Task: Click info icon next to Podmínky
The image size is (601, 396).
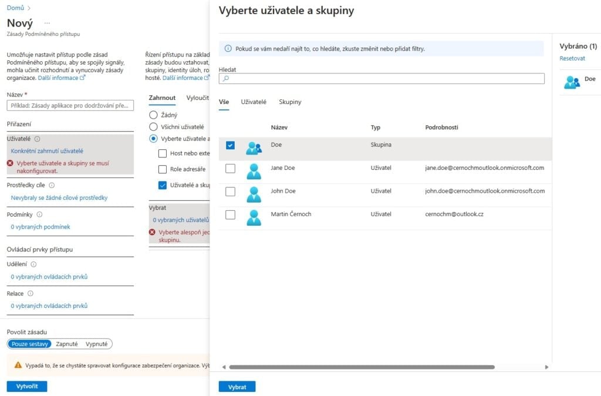Action: 39,214
